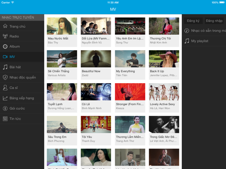Viewport: 226px width, 169px height.
Task: Tap the Đăng nhập button
Action: click(x=214, y=21)
